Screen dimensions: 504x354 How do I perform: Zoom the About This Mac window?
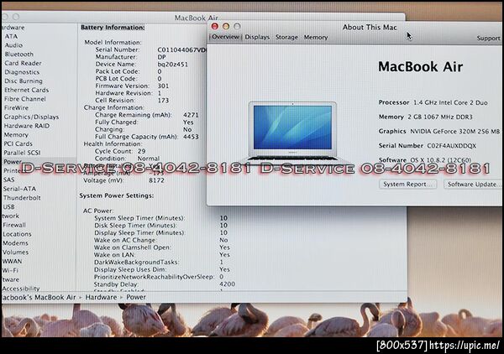pos(237,26)
